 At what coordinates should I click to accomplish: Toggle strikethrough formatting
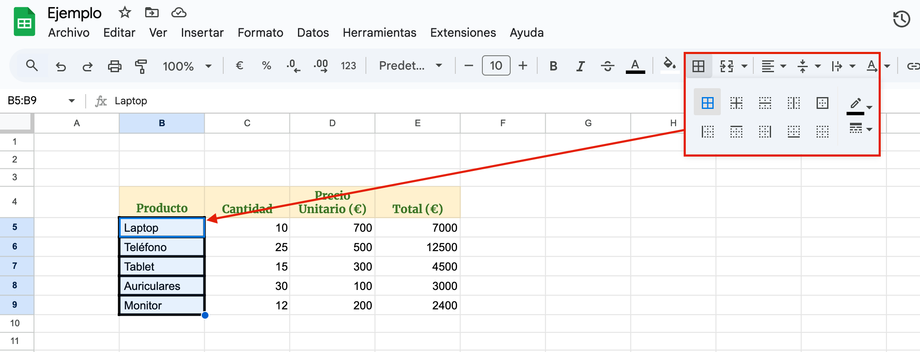click(x=607, y=66)
